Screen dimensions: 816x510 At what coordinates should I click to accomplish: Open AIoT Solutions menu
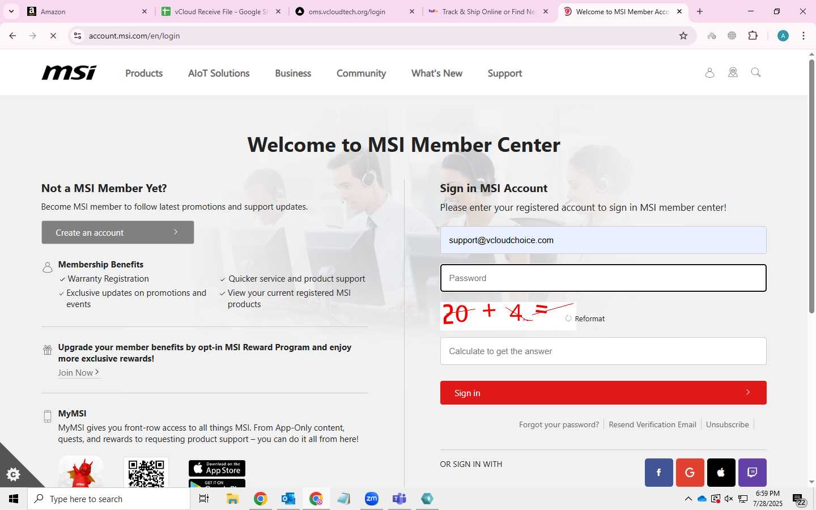tap(219, 73)
